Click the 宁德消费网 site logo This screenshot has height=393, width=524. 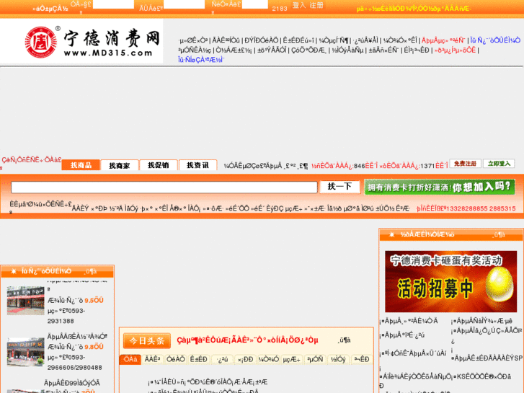(92, 42)
